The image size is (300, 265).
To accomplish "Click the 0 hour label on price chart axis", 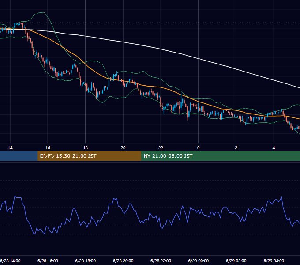I will click(199, 148).
